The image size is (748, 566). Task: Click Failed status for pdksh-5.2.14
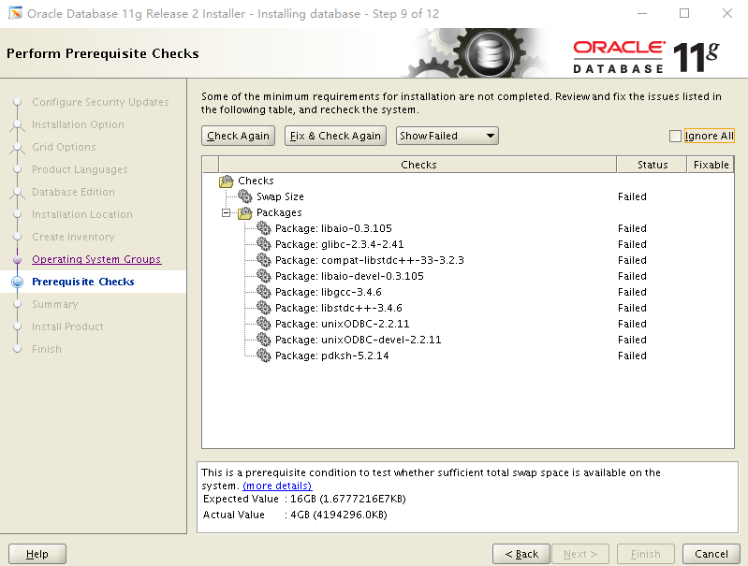[632, 356]
